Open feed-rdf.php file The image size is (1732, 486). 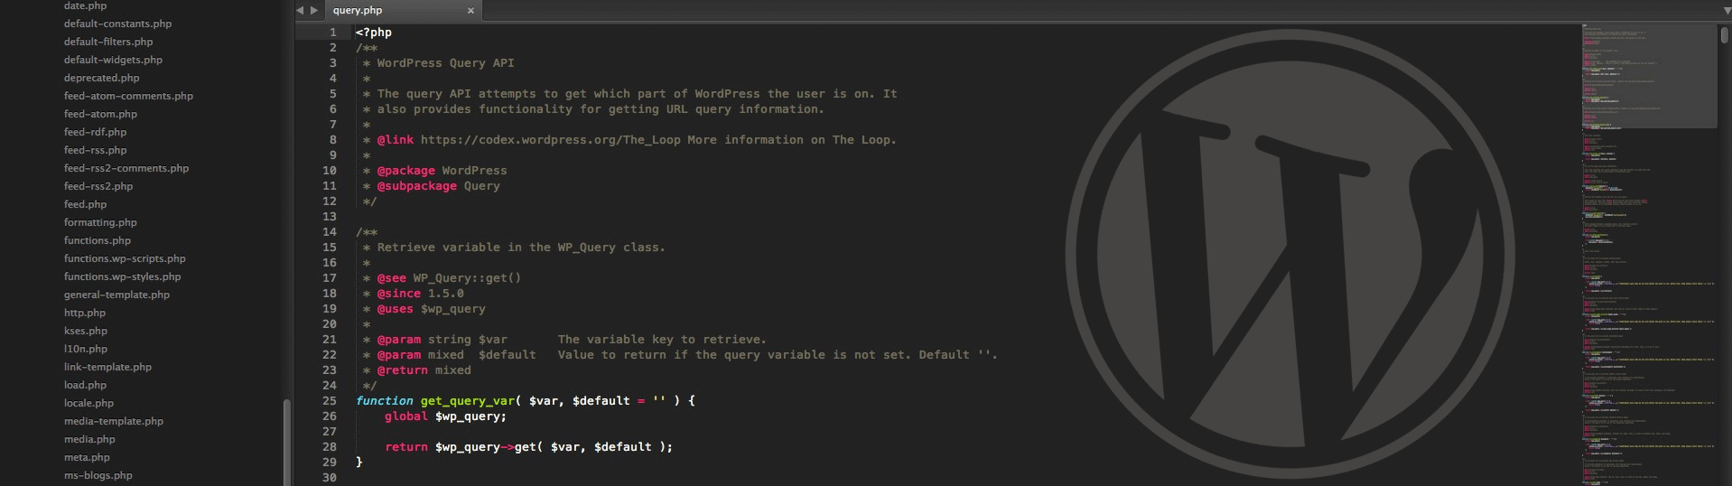point(95,132)
